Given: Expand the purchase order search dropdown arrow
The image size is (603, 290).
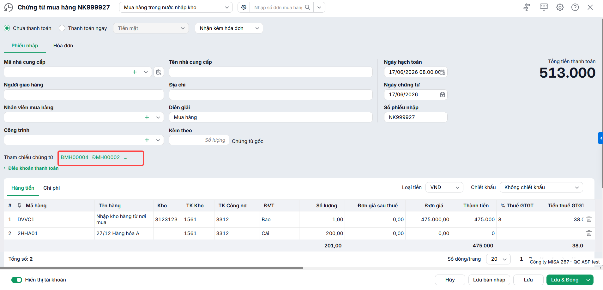Looking at the screenshot, I should [319, 7].
